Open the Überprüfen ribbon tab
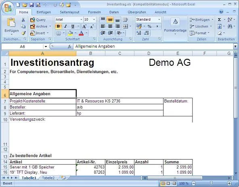 pyautogui.click(x=137, y=12)
